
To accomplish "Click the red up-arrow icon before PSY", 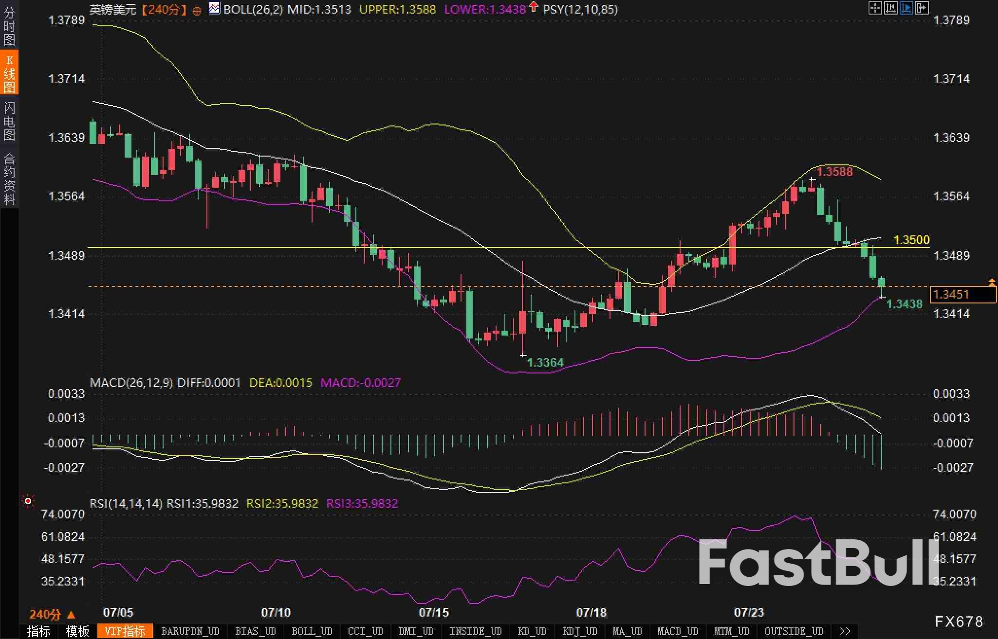I will pos(534,7).
